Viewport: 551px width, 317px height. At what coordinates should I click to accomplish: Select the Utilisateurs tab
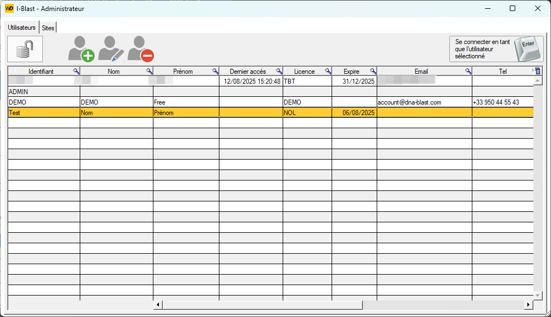(x=22, y=28)
